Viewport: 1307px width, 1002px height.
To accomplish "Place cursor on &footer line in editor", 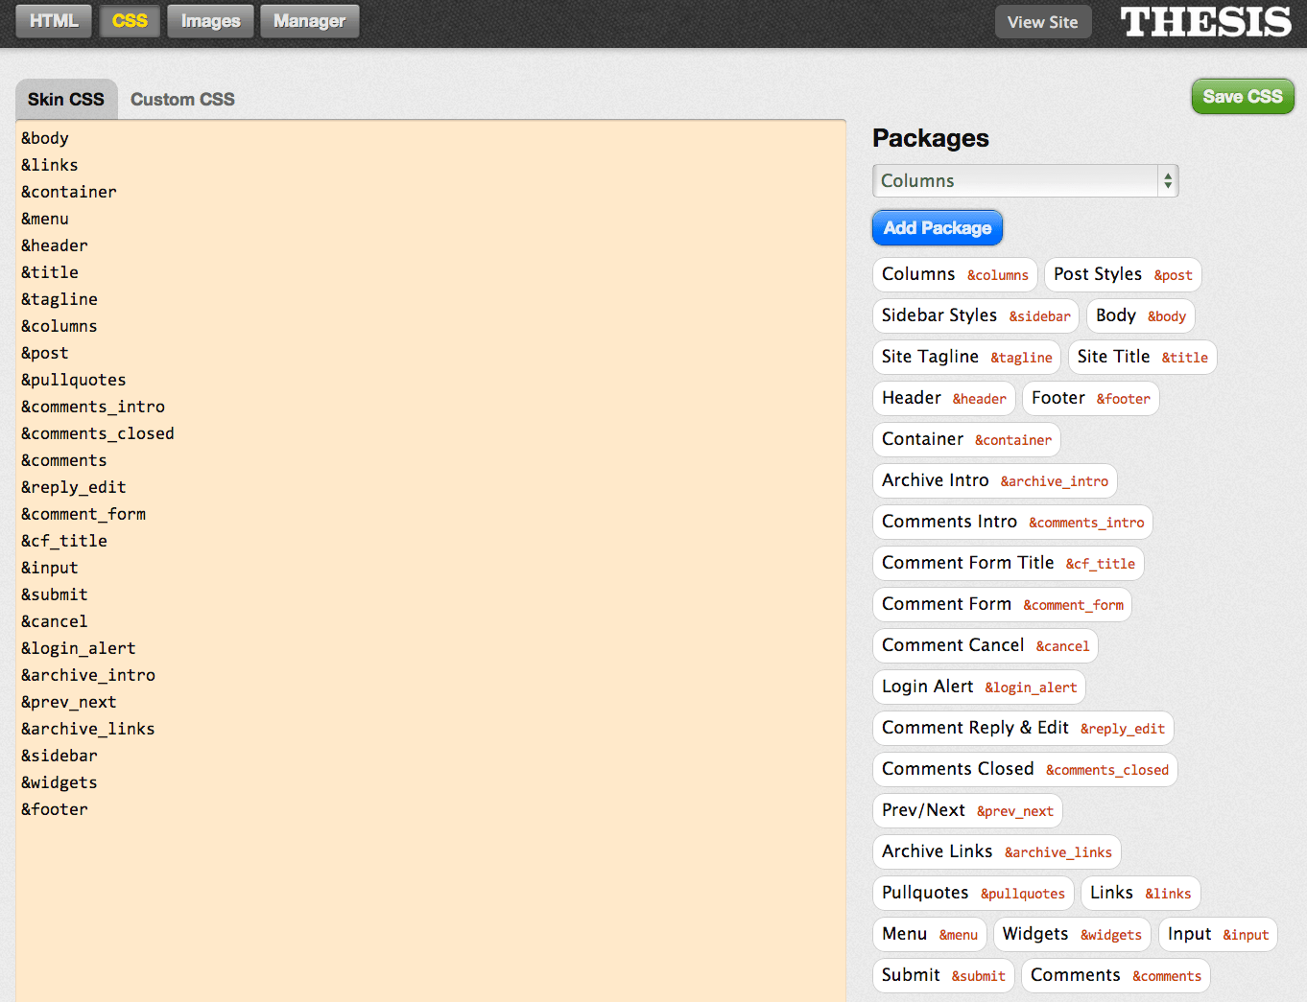I will [55, 809].
